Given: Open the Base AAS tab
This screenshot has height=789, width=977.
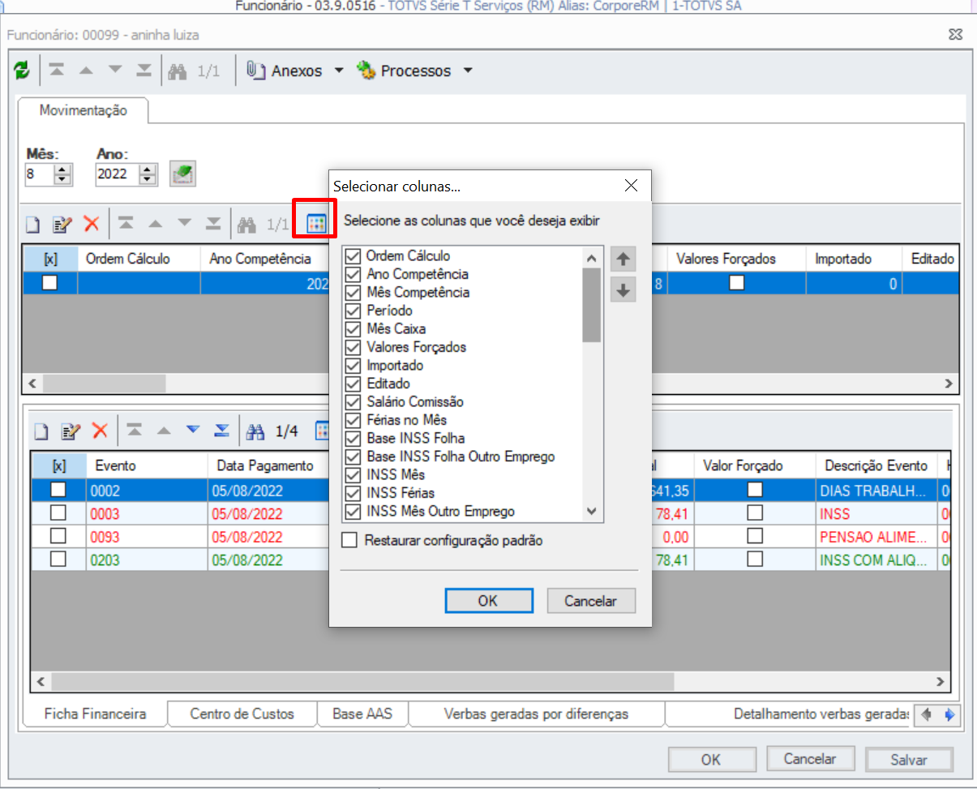Looking at the screenshot, I should point(362,714).
